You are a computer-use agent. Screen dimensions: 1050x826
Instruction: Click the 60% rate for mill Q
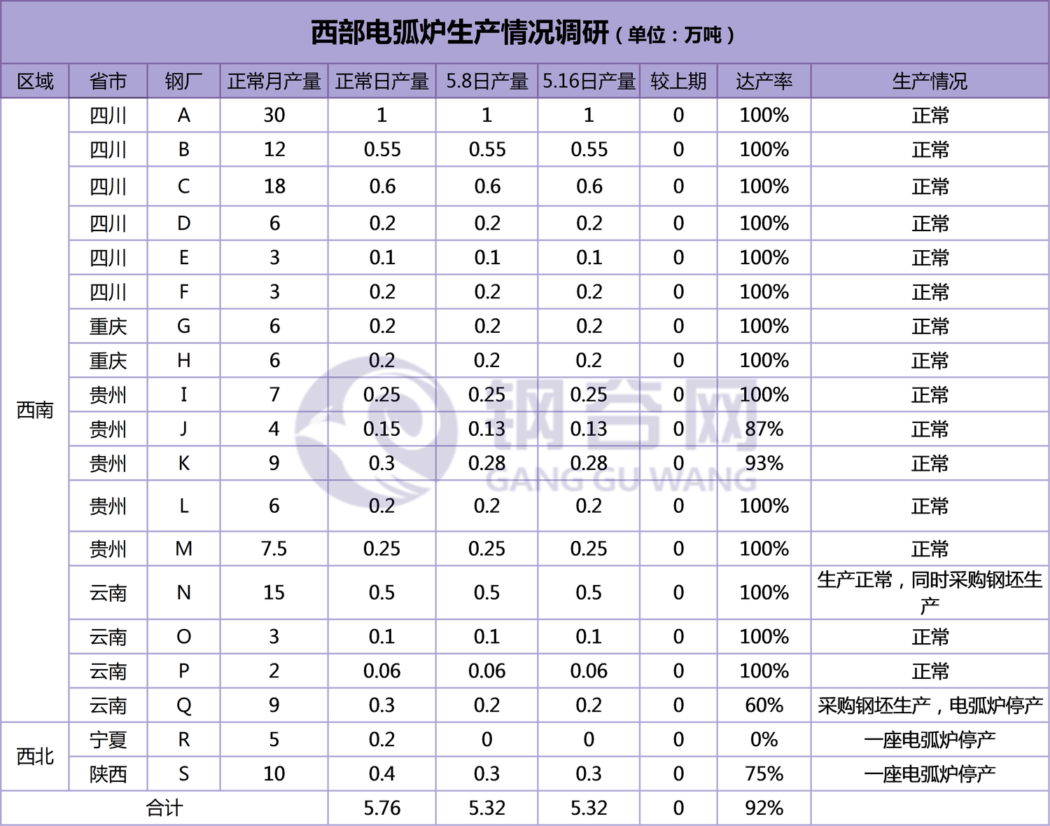tap(764, 705)
